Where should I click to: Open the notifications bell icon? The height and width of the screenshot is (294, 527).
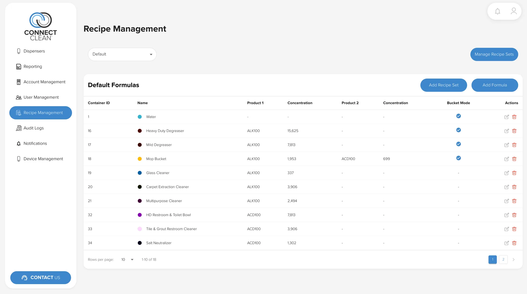(x=497, y=11)
